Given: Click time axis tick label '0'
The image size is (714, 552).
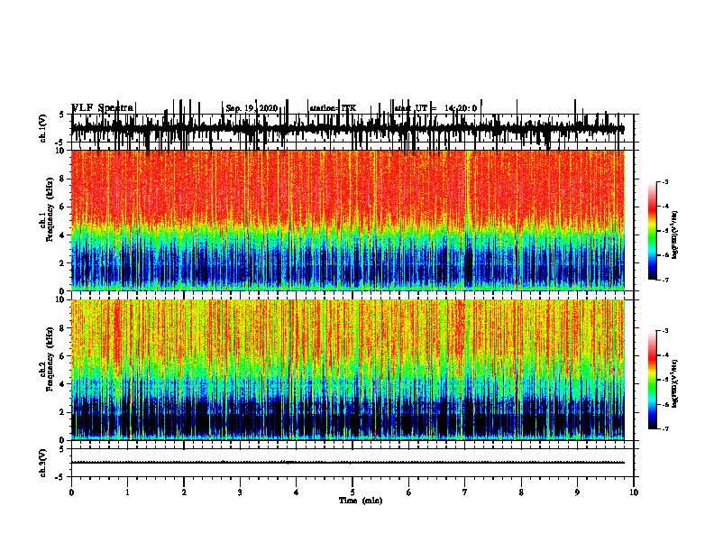Looking at the screenshot, I should pos(71,492).
